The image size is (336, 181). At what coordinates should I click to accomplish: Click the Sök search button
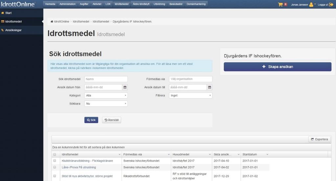(x=91, y=120)
